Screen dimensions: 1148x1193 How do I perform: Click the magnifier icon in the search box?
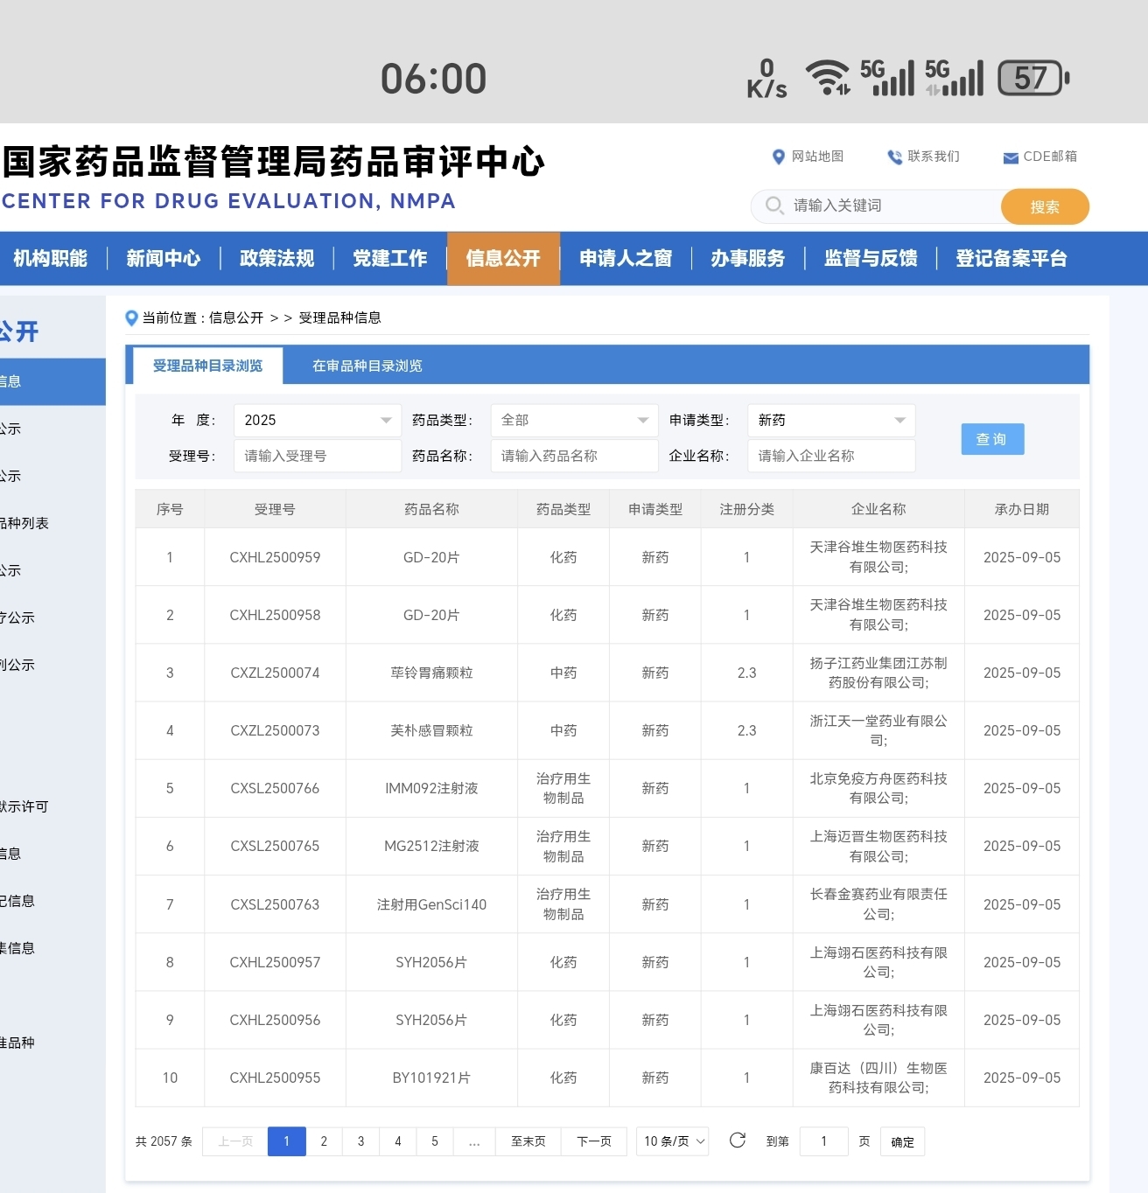coord(774,206)
